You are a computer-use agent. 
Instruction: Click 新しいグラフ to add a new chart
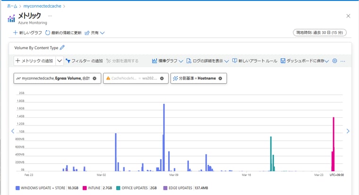tap(27, 33)
